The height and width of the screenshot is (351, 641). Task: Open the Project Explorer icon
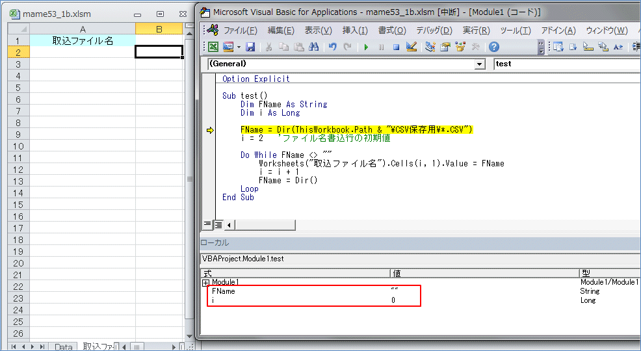(430, 47)
